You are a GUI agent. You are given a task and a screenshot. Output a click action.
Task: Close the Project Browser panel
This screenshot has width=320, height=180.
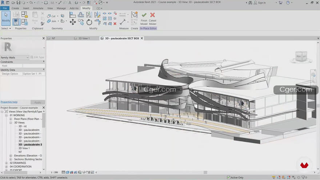click(44, 108)
